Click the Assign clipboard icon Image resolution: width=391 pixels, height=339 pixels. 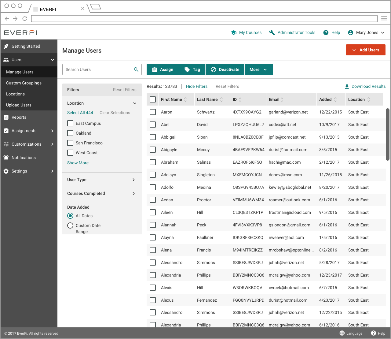click(x=155, y=70)
